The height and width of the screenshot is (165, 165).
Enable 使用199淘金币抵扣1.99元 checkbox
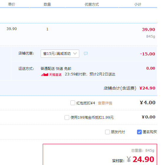67,118
